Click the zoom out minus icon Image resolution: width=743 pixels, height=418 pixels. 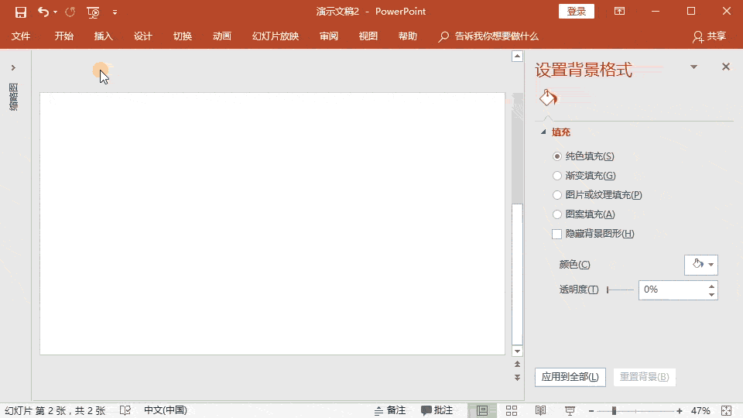click(x=591, y=411)
